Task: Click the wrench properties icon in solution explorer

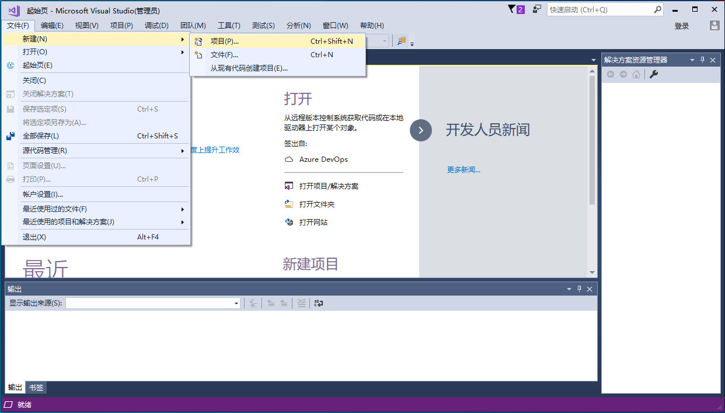Action: [654, 74]
